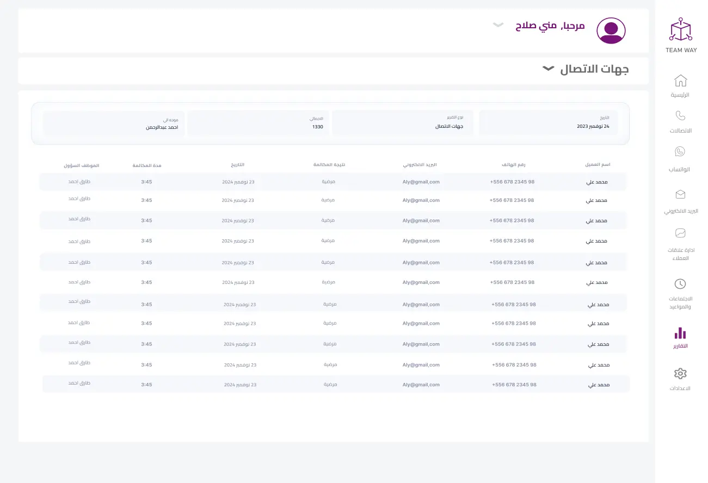Select the reports (التقارير) bar chart icon

[680, 333]
